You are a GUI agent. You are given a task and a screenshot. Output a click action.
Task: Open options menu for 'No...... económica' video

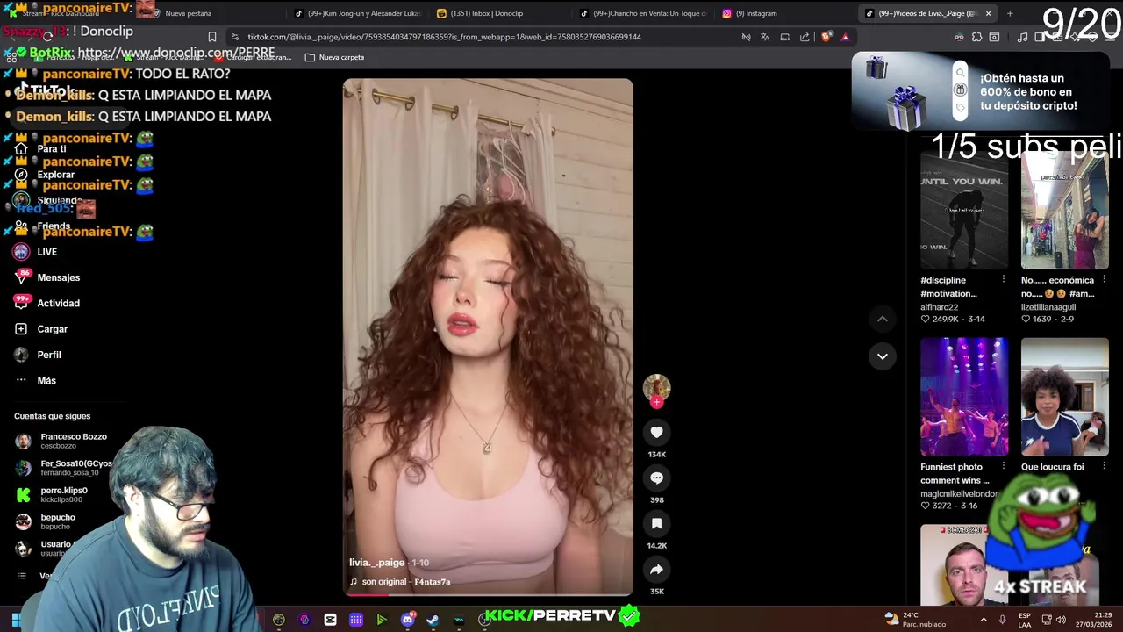pos(1104,279)
